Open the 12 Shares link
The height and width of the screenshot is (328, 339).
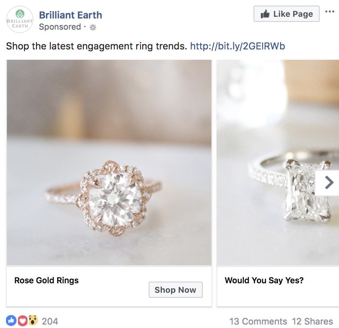(x=312, y=321)
